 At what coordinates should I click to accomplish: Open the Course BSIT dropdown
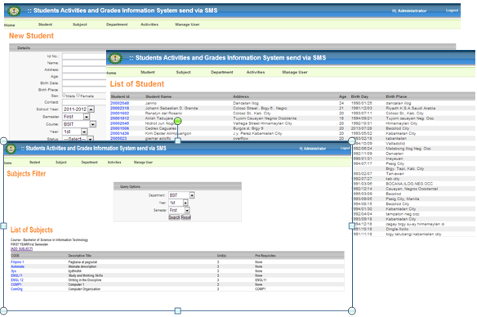click(x=93, y=124)
